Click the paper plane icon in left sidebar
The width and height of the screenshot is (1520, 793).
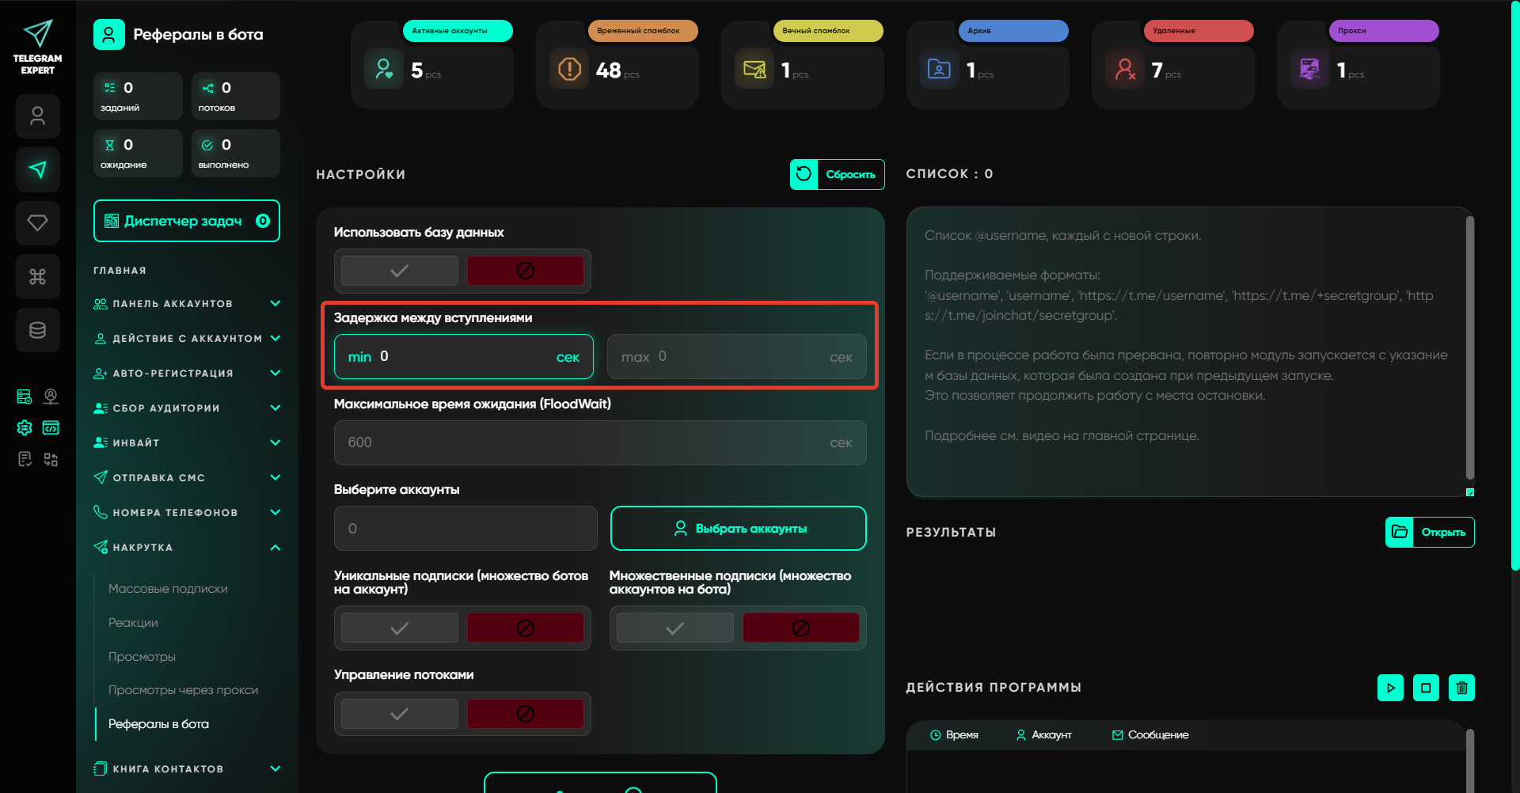pyautogui.click(x=37, y=169)
